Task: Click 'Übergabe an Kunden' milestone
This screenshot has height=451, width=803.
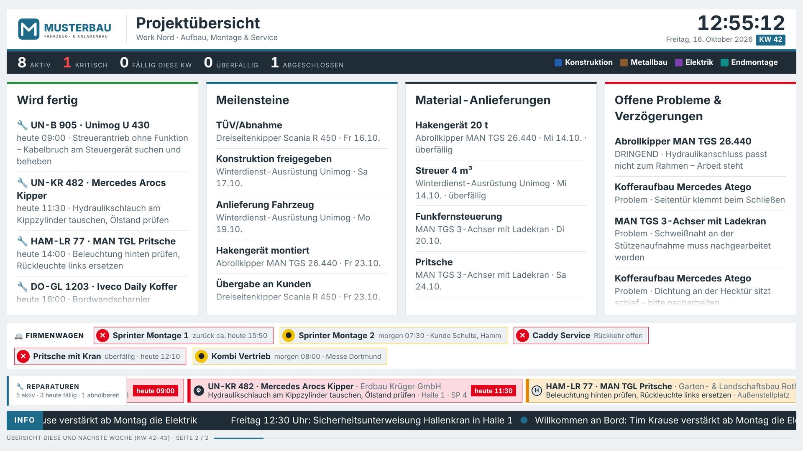Action: [x=302, y=290]
